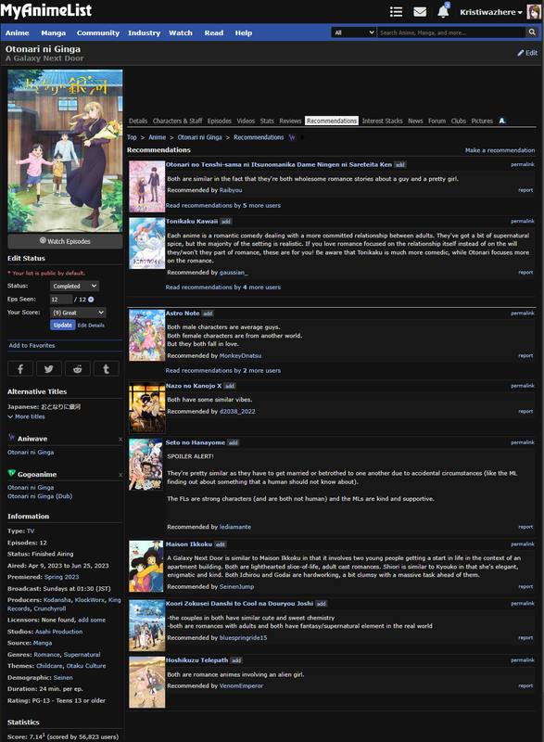544x742 pixels.
Task: Open the messages envelope icon
Action: click(x=420, y=12)
